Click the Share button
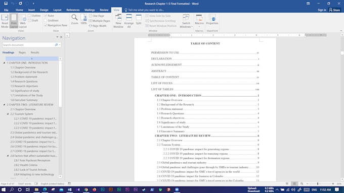Screen dimensions: 344x193 [x=334, y=10]
